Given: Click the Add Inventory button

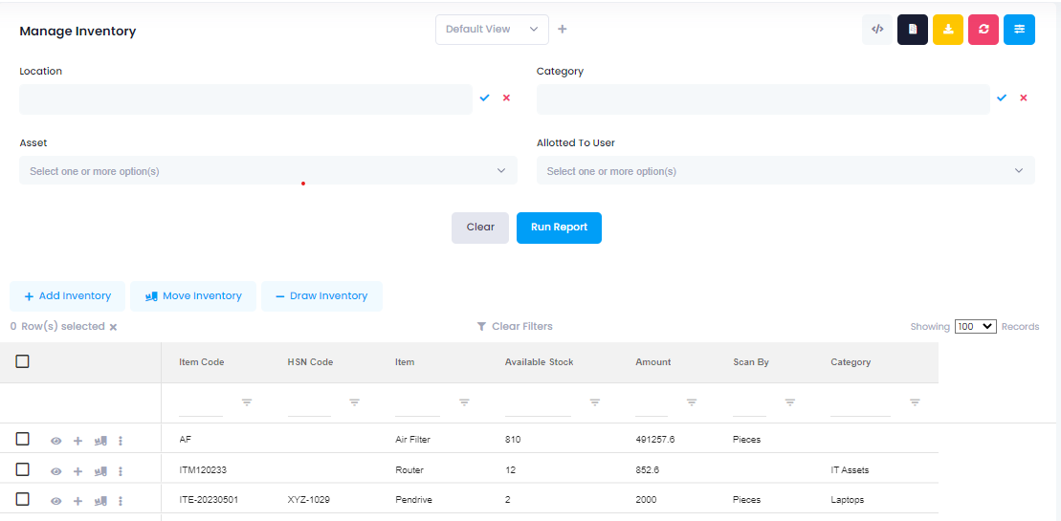Looking at the screenshot, I should (x=68, y=296).
